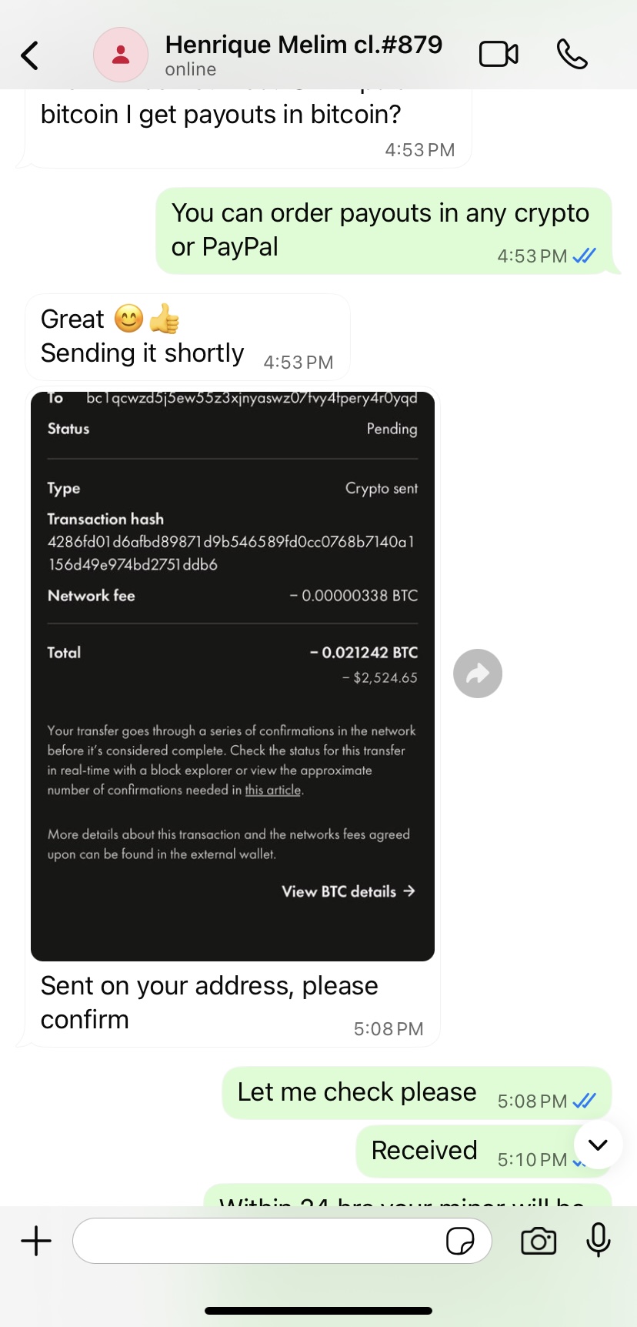
Task: Tap the "payouts in any crypto" message
Action: coord(380,230)
